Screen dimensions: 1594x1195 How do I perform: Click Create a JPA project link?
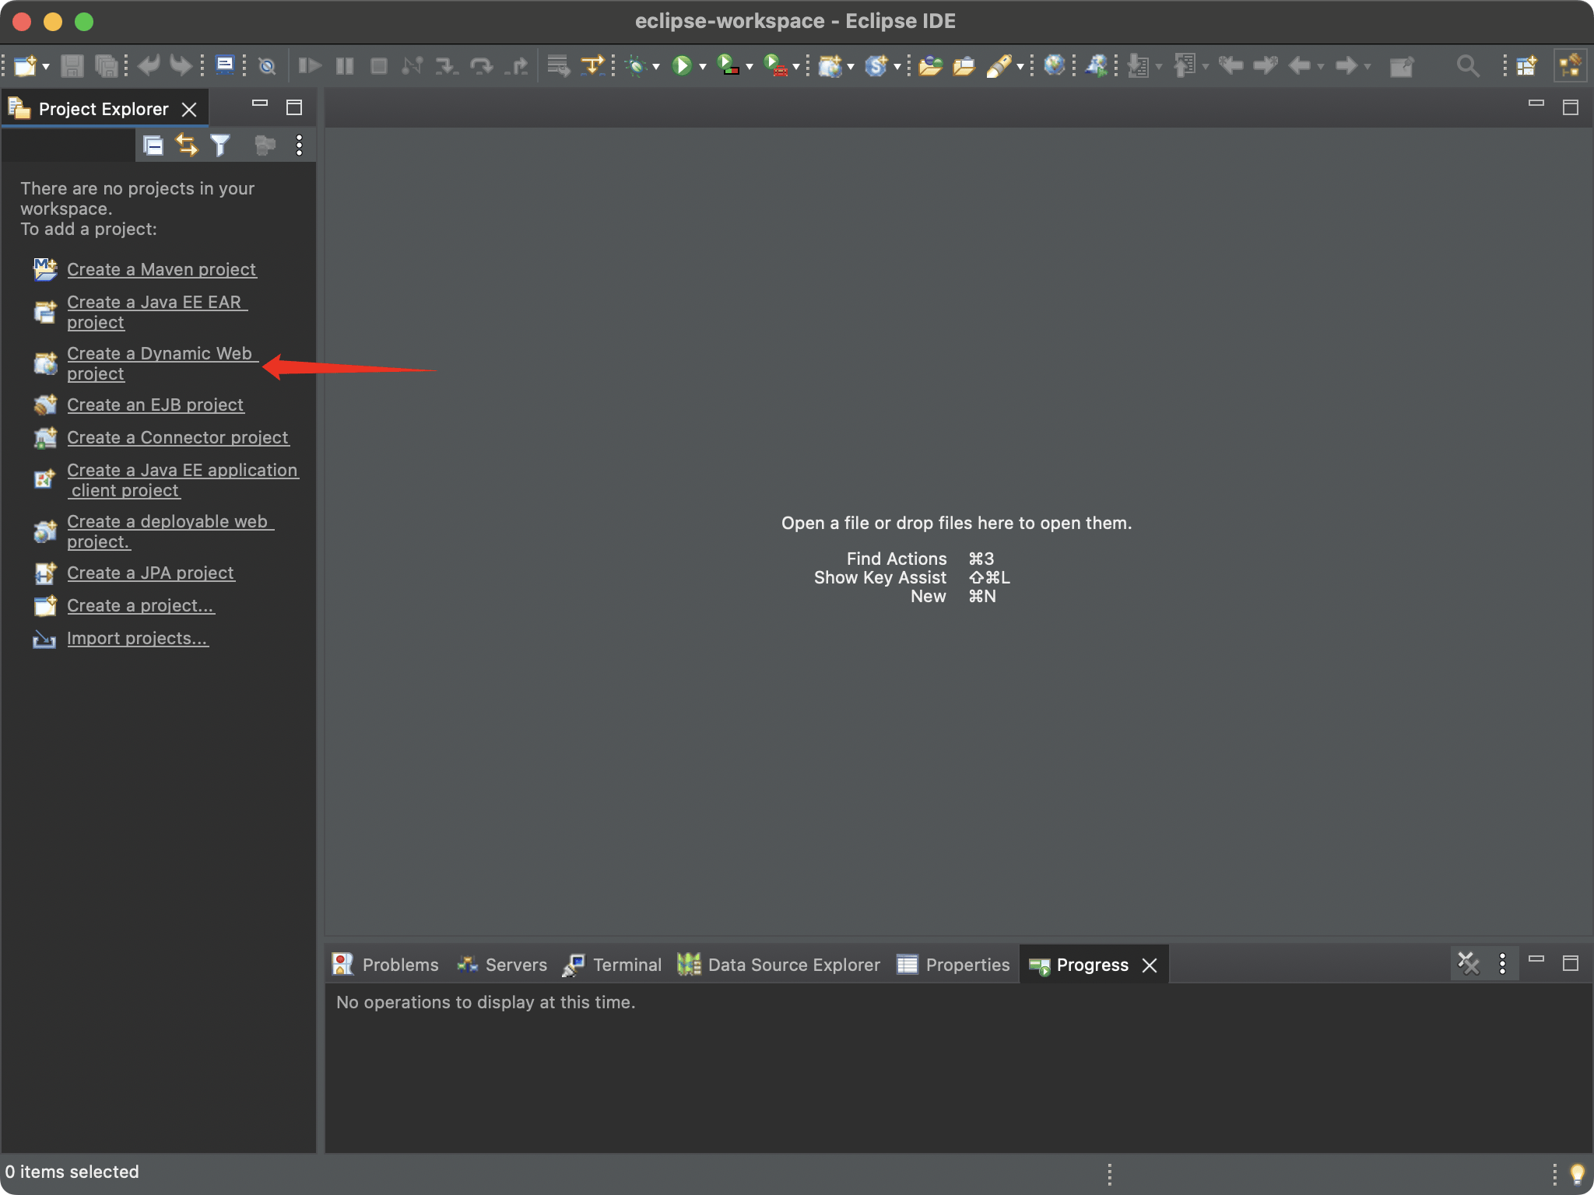tap(150, 573)
